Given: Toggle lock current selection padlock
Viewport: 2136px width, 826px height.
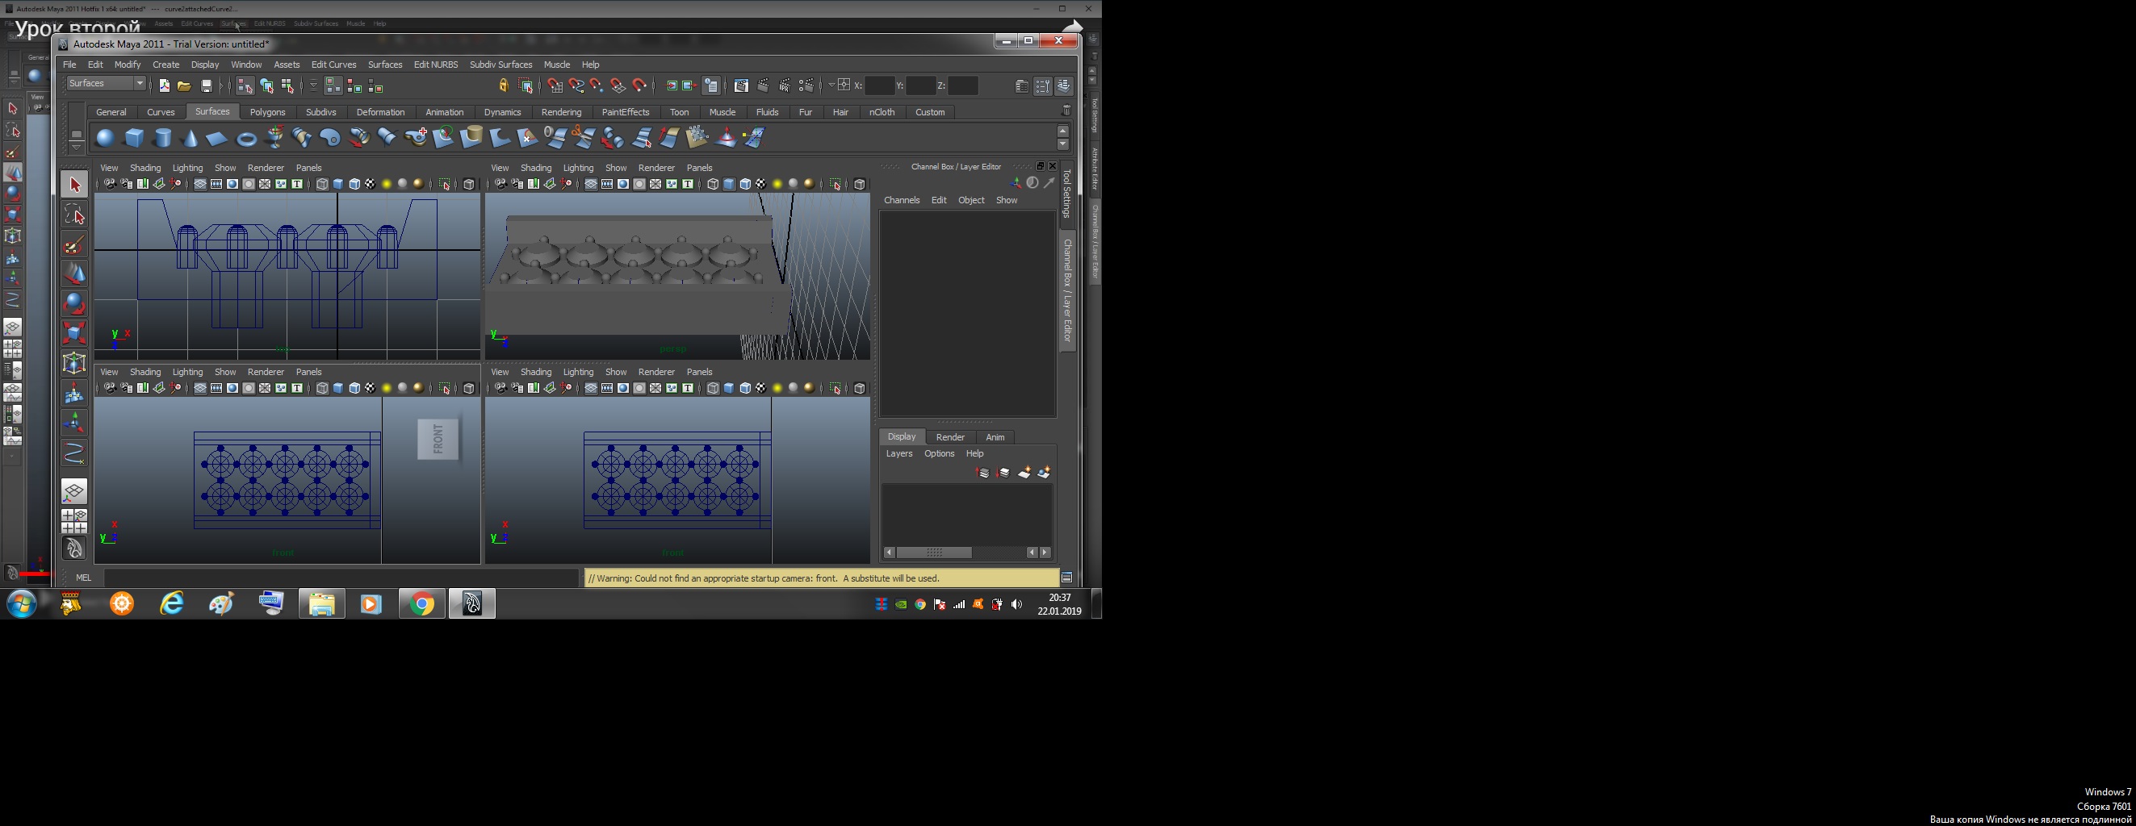Looking at the screenshot, I should (505, 86).
